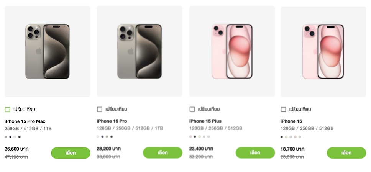Click the iPhone 15 Plus product name

tap(205, 121)
